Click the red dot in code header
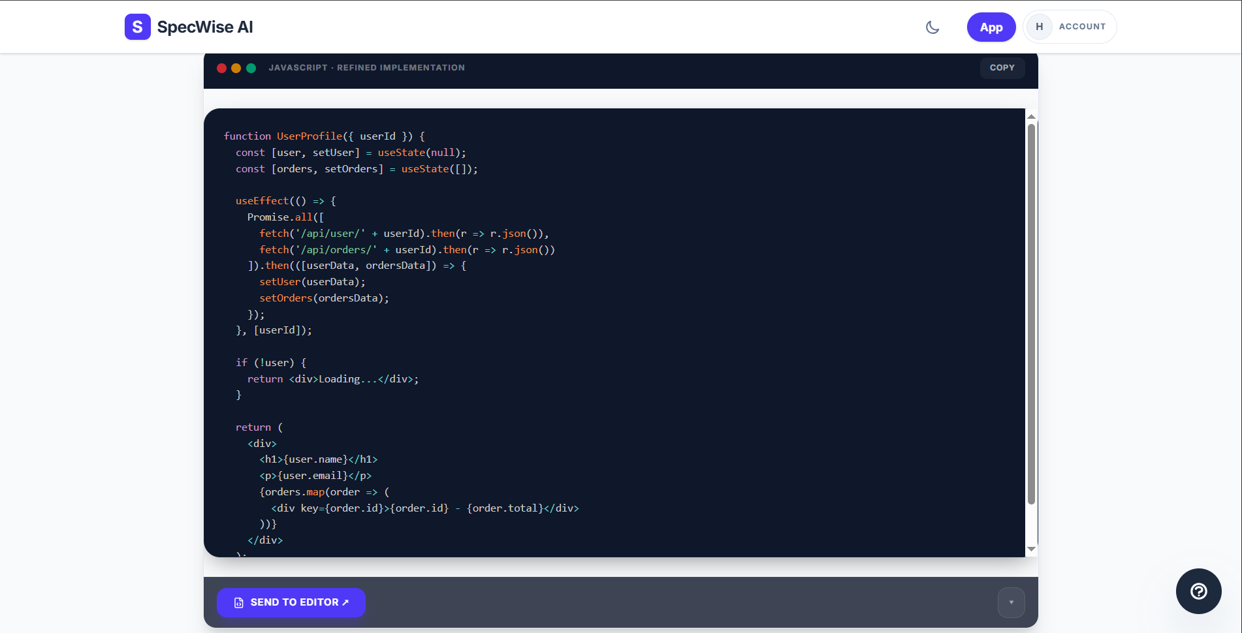Viewport: 1242px width, 633px height. 221,68
